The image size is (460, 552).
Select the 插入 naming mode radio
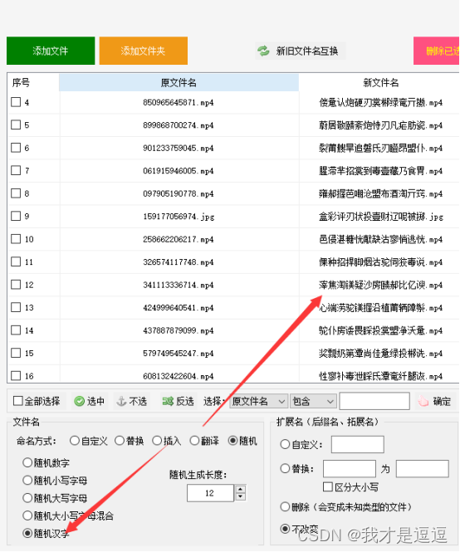157,441
